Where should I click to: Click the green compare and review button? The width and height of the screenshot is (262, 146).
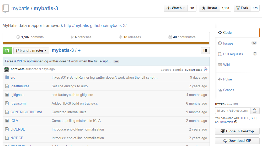pos(7,51)
